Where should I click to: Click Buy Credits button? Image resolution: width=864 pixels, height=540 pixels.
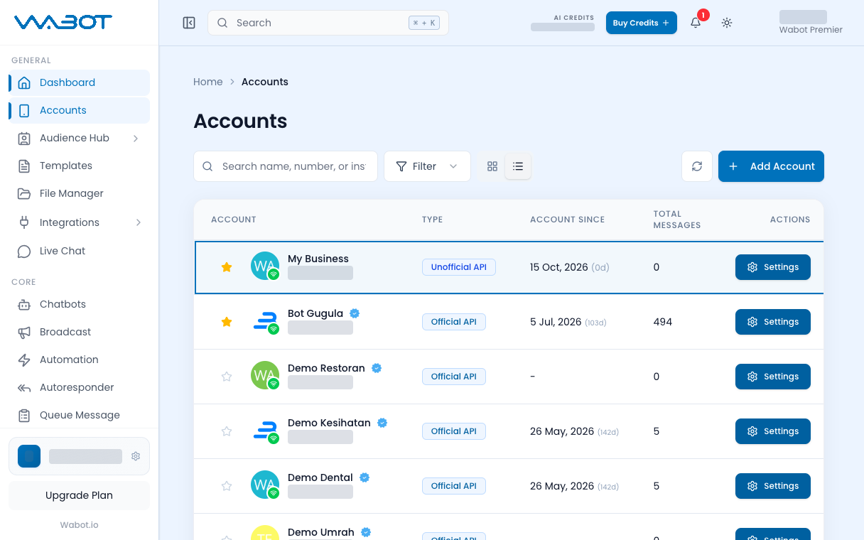[x=641, y=23]
